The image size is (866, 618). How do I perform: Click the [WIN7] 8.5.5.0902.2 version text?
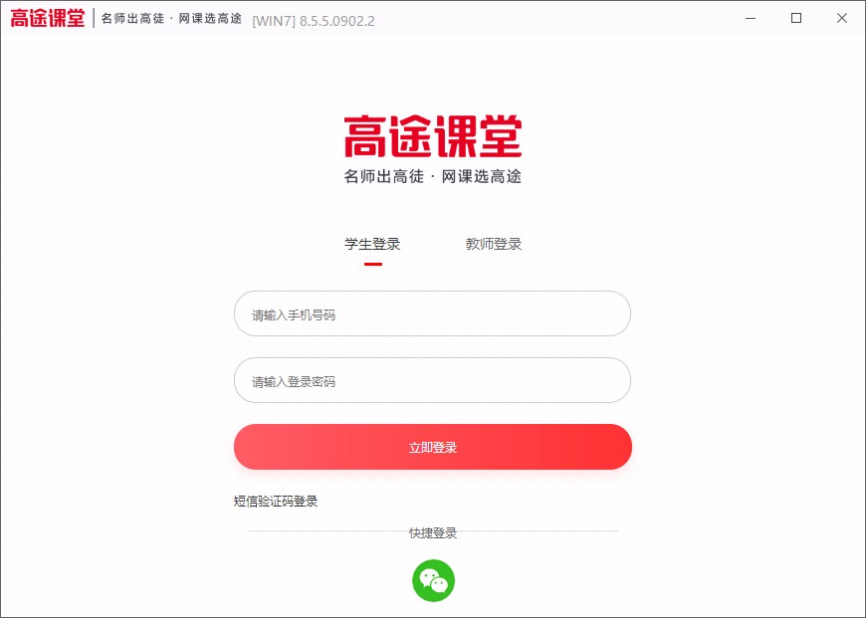click(x=314, y=21)
